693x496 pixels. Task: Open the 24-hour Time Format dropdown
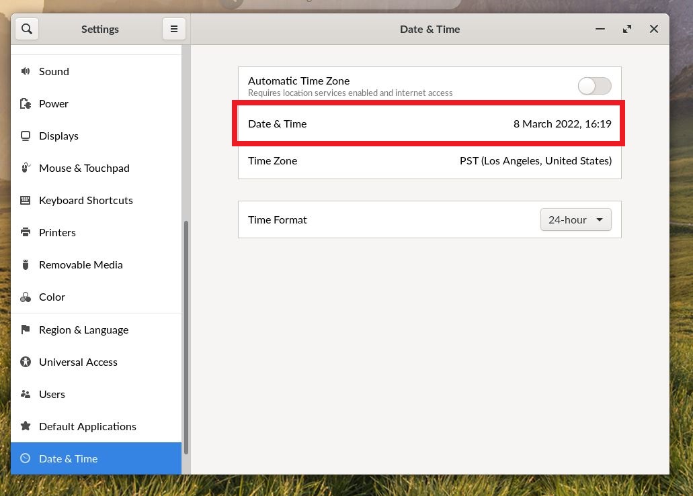[x=575, y=219]
